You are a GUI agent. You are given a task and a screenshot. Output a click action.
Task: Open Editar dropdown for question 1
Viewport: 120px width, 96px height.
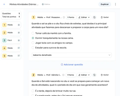pos(84,17)
